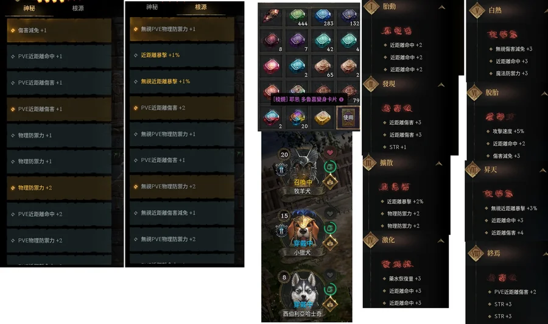Collapse the 胎動 stage section

[x=442, y=7]
